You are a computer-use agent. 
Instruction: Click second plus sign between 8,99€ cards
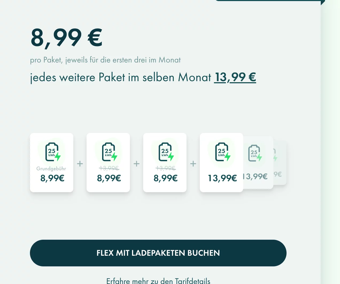(137, 164)
